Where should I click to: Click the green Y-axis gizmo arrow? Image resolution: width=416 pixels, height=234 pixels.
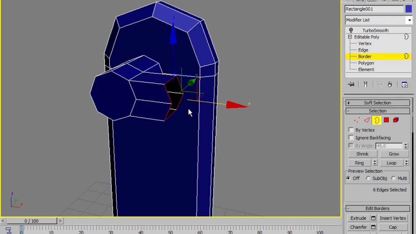pyautogui.click(x=192, y=82)
